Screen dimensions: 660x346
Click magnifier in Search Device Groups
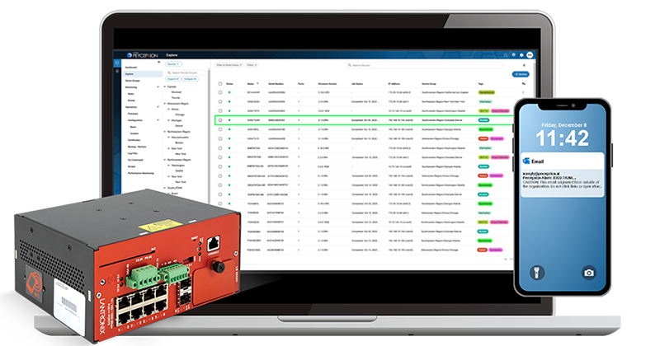(169, 72)
